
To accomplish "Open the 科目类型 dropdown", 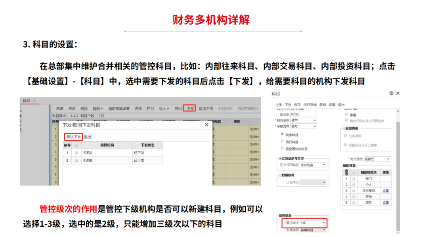I will click(x=304, y=120).
